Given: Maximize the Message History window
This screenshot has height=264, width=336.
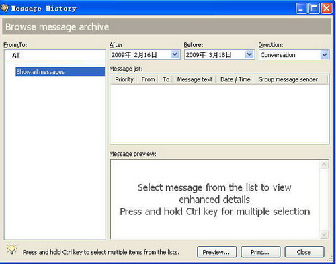Looking at the screenshot, I should tap(314, 9).
